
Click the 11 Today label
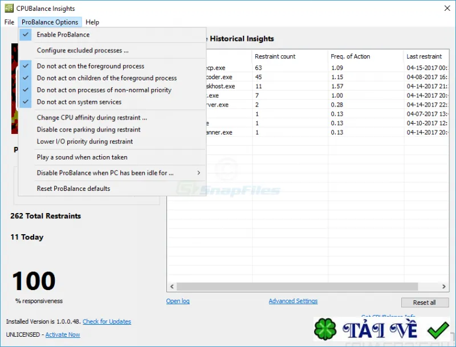coord(27,237)
